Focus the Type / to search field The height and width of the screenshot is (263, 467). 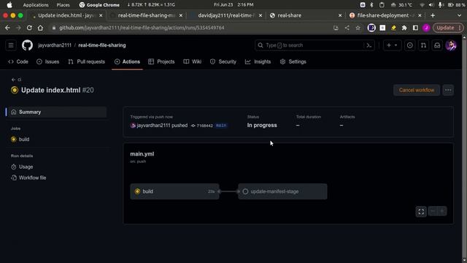[x=314, y=45]
